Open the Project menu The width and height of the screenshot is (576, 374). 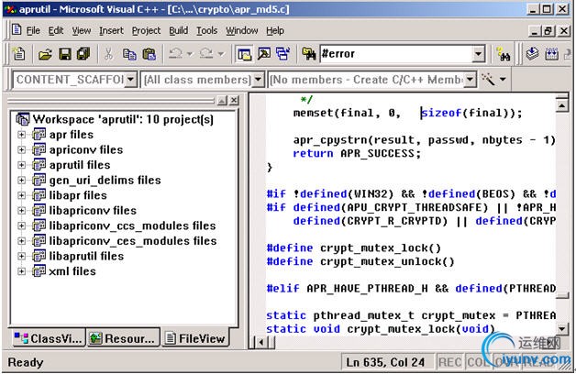(x=146, y=30)
